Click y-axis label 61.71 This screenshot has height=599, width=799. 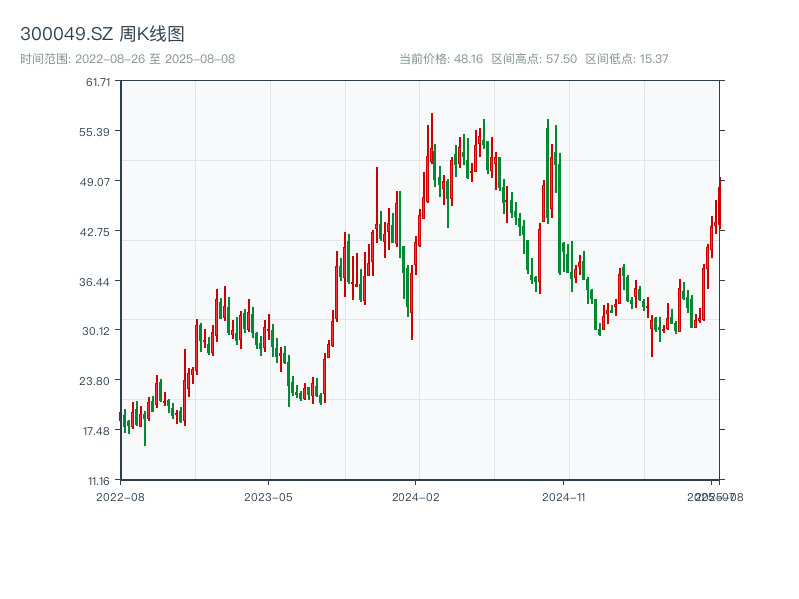(x=98, y=82)
